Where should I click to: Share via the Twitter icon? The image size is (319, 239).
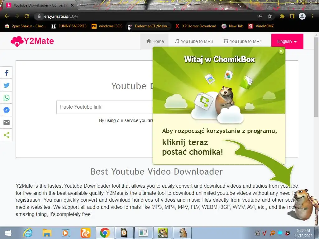pos(6,85)
